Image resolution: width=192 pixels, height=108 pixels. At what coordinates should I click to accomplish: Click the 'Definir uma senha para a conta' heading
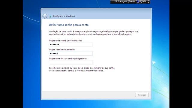click(69, 25)
